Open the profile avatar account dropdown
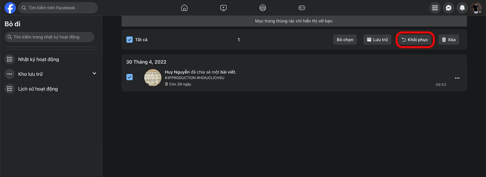Viewport: 486px width, 177px height. pyautogui.click(x=476, y=8)
